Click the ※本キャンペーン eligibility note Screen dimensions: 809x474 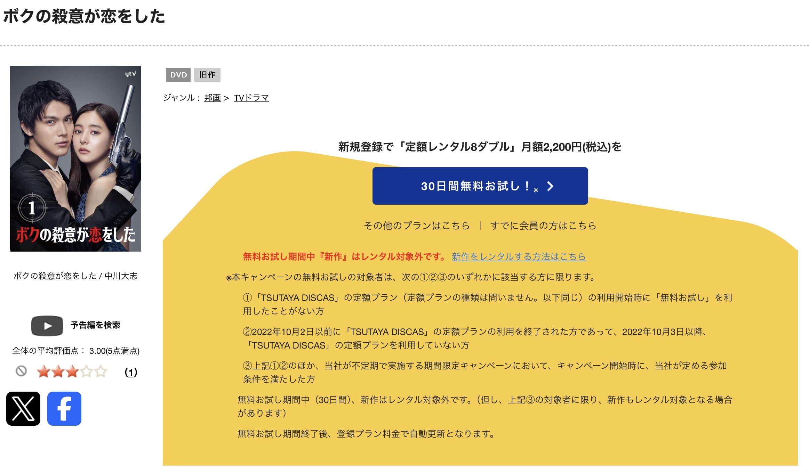(x=411, y=277)
